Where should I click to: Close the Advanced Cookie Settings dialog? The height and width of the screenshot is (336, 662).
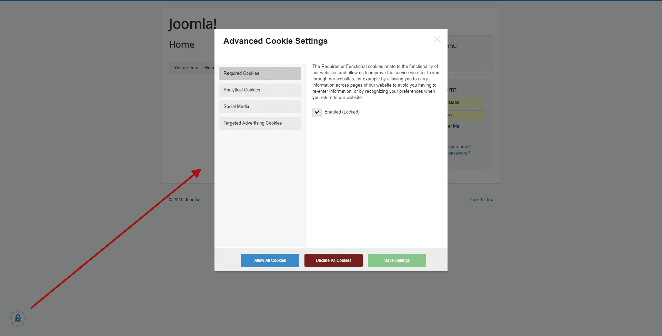pos(437,40)
